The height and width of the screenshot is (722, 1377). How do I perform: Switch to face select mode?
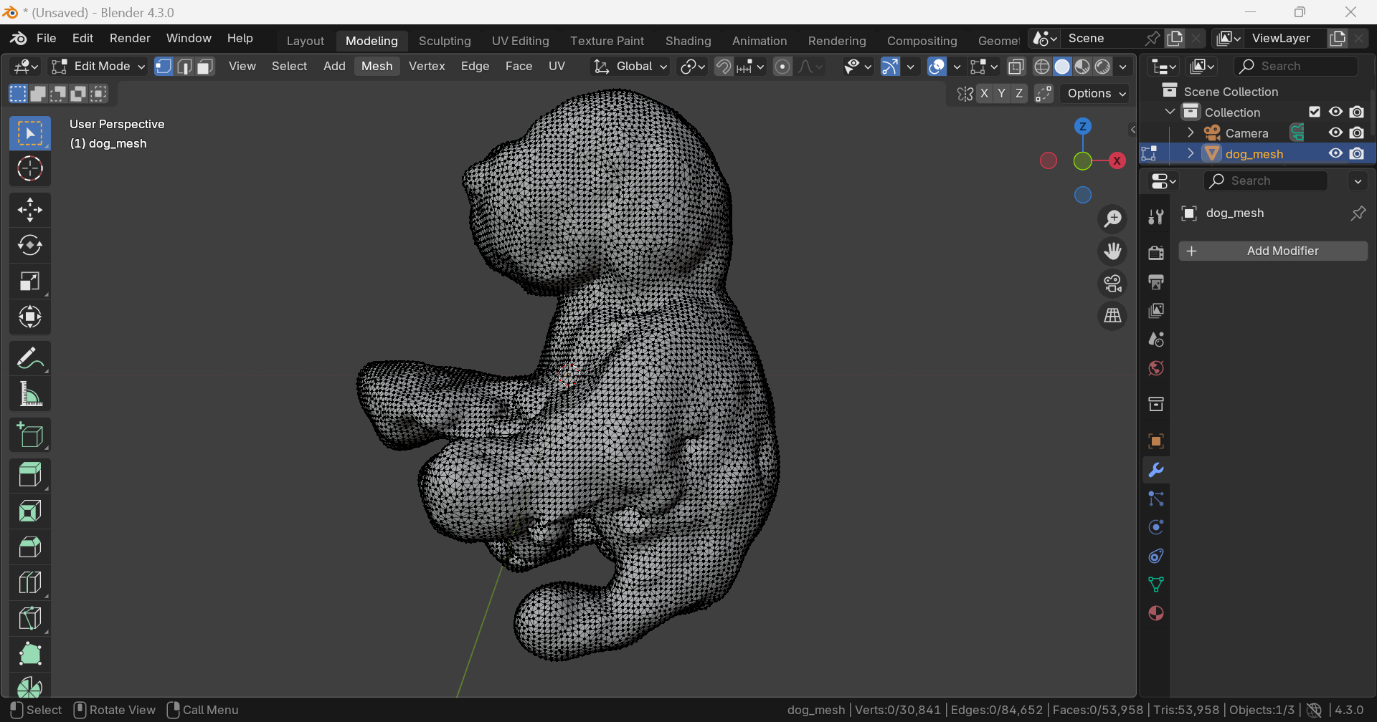(x=205, y=67)
